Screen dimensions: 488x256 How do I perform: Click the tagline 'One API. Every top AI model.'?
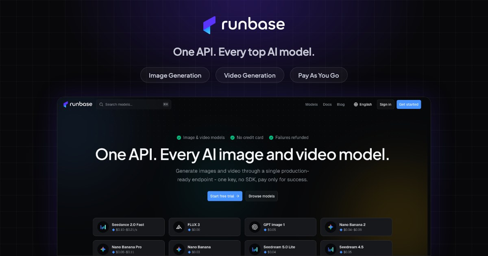[244, 52]
